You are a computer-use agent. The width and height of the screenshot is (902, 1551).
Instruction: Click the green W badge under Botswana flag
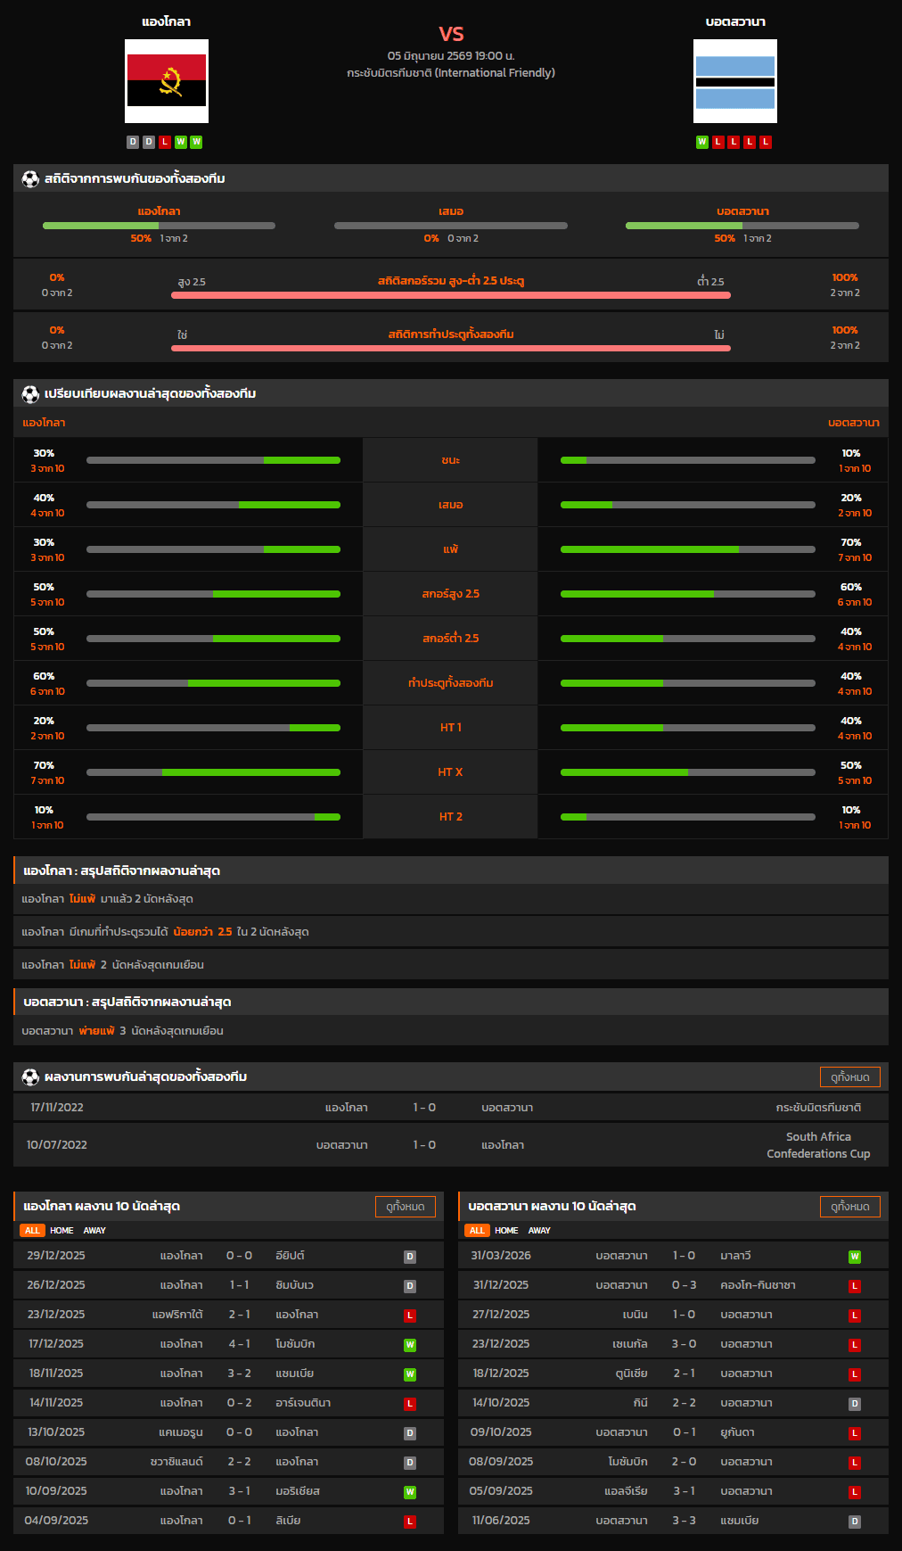(x=702, y=142)
